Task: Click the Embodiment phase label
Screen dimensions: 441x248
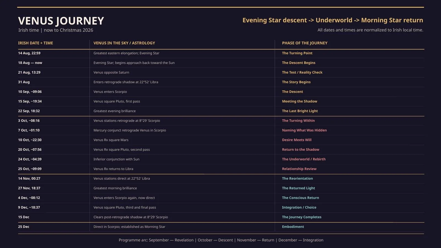Action: (293, 227)
